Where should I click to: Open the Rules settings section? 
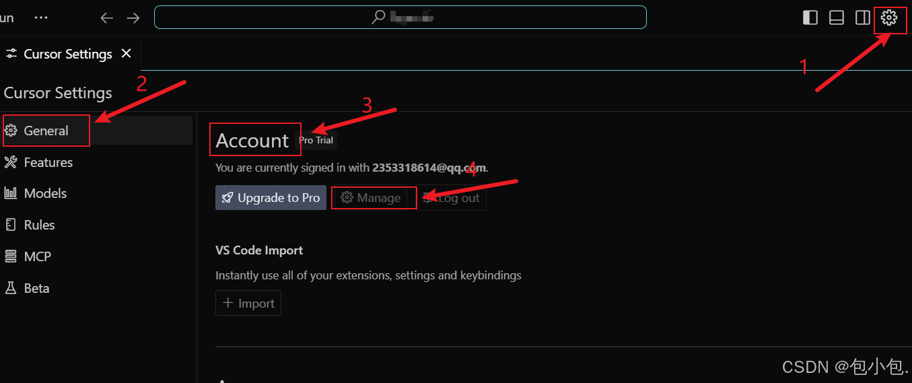(x=96, y=225)
